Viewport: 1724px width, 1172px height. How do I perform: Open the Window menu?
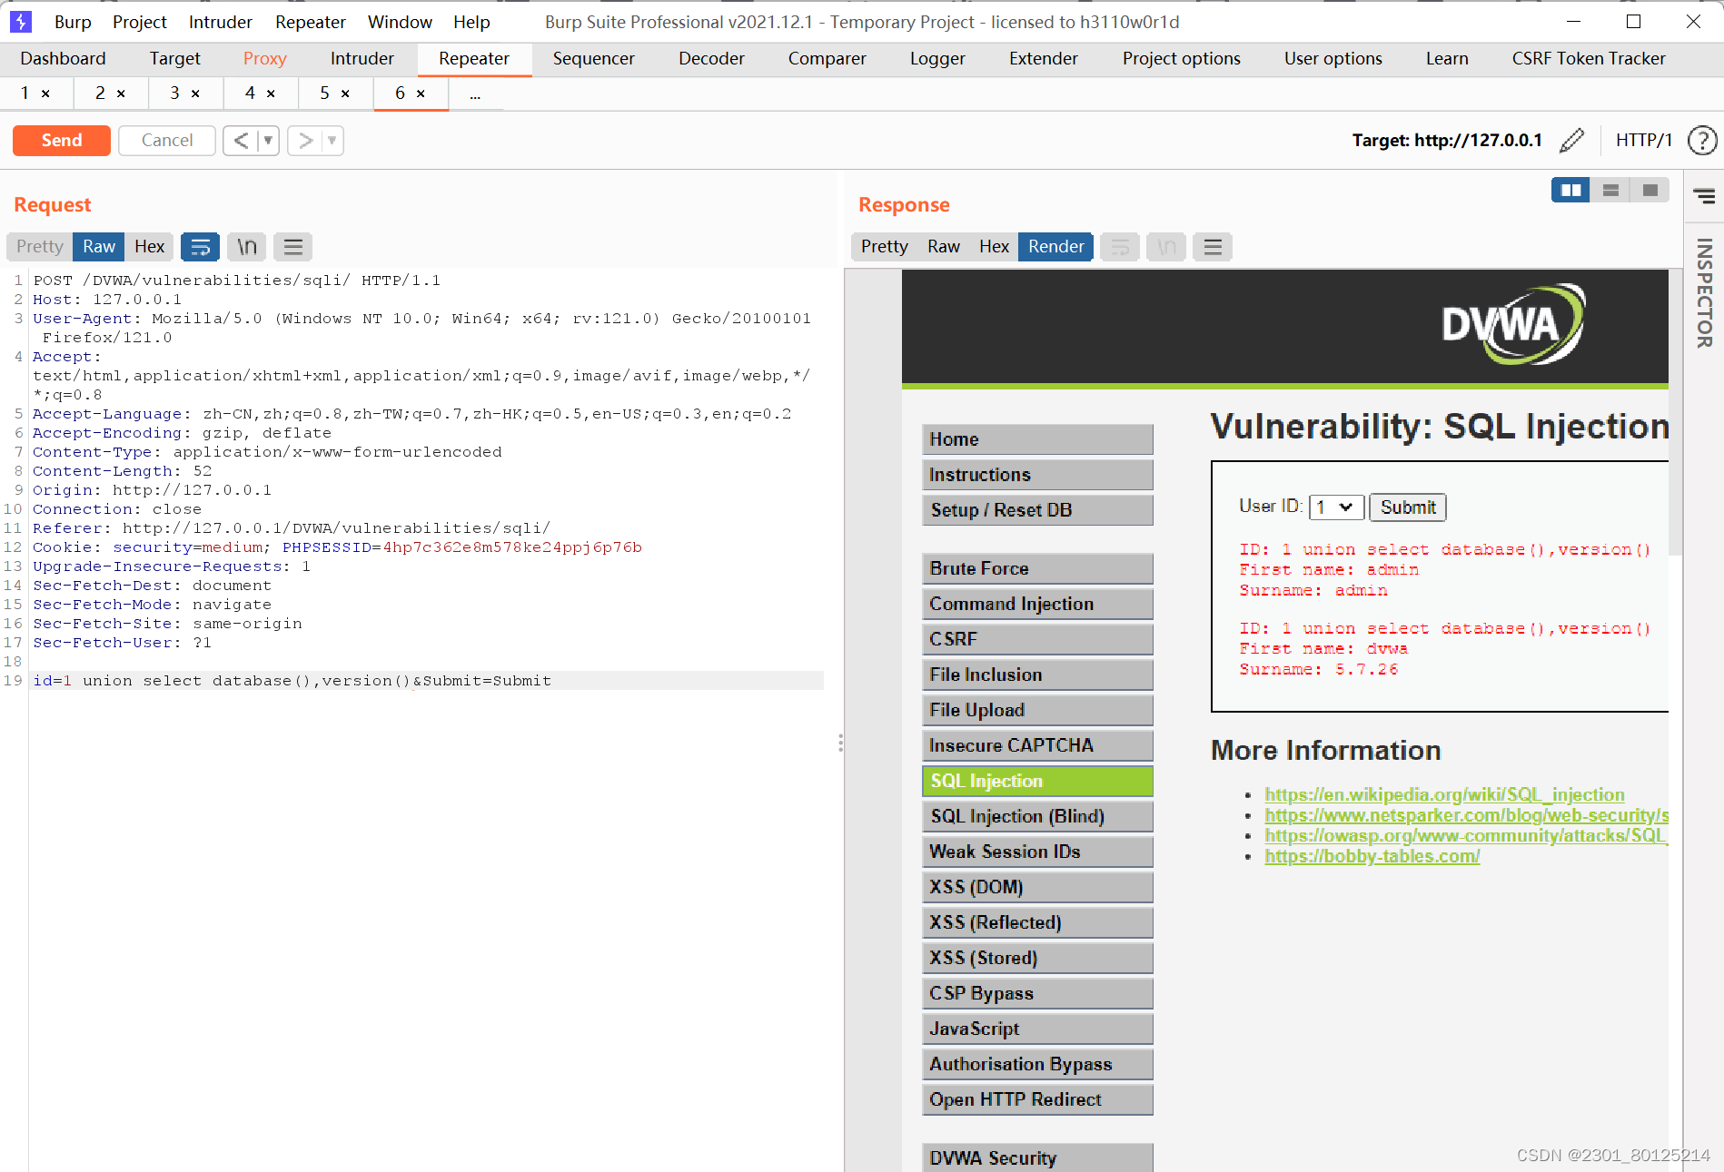(x=400, y=22)
